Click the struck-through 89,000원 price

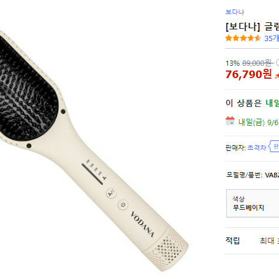(x=258, y=63)
